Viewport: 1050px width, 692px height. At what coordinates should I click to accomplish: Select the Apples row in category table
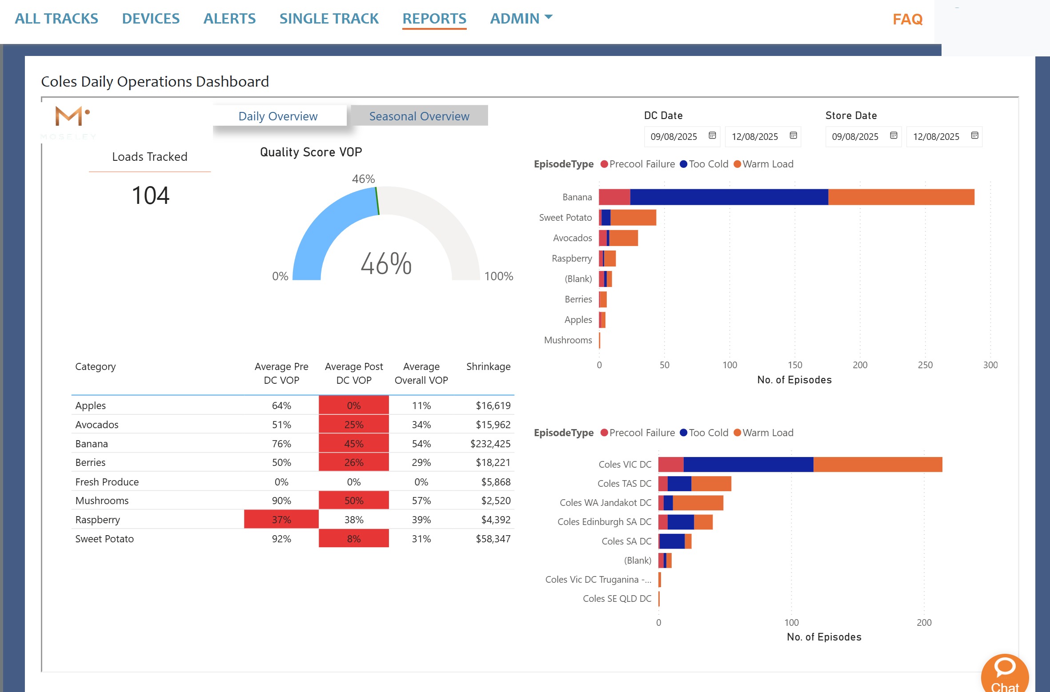click(293, 405)
